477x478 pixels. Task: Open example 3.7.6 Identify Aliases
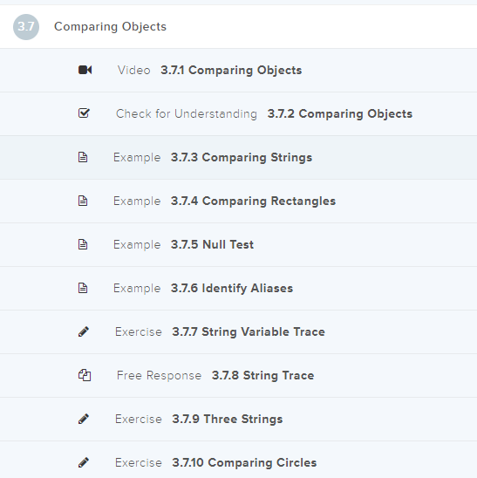238,288
